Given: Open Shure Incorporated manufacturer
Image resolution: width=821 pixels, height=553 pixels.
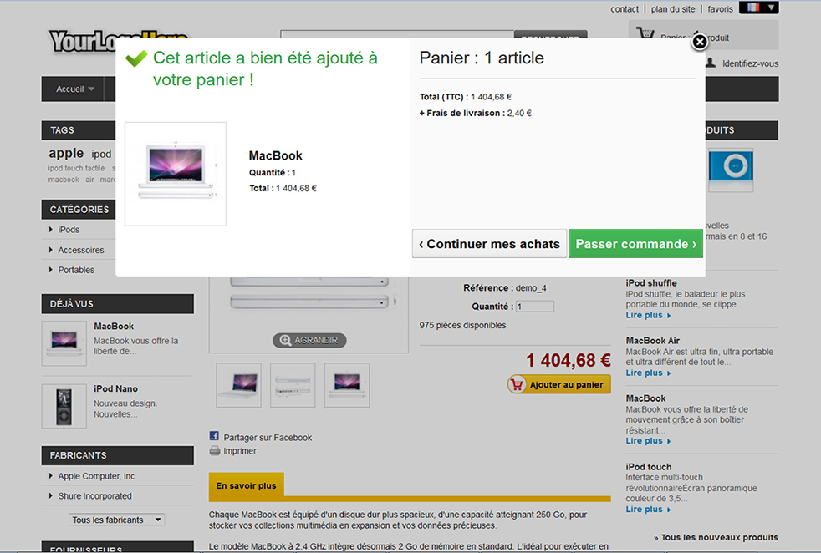Looking at the screenshot, I should 94,496.
